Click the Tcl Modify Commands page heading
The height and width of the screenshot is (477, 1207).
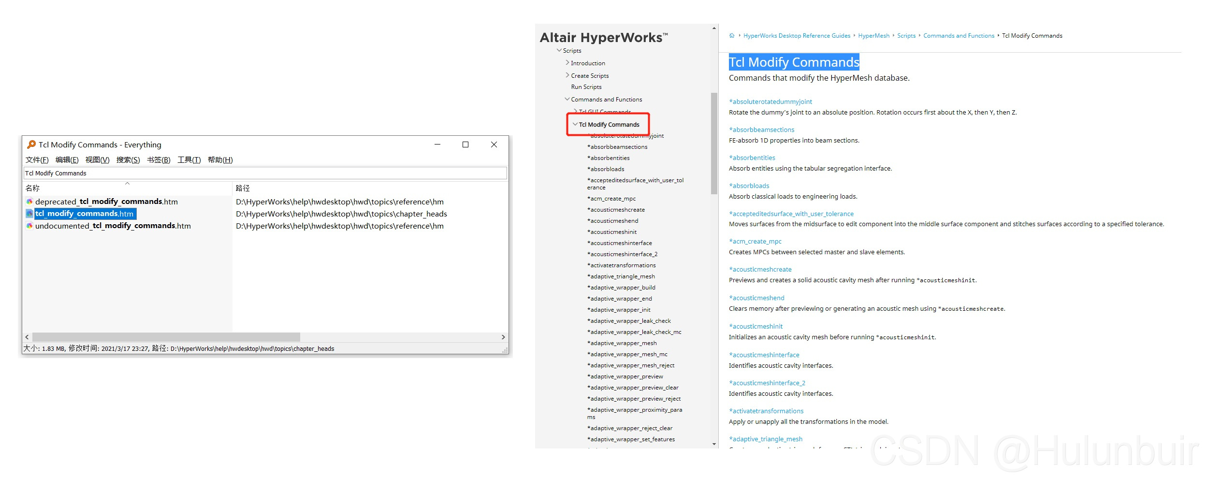794,62
